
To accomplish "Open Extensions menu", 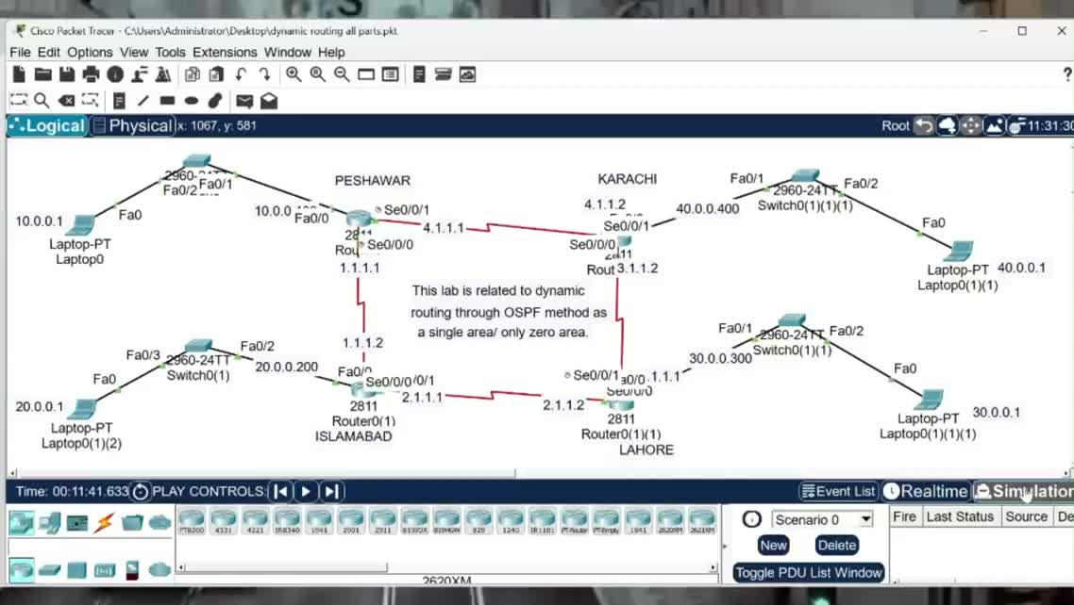I will (225, 52).
